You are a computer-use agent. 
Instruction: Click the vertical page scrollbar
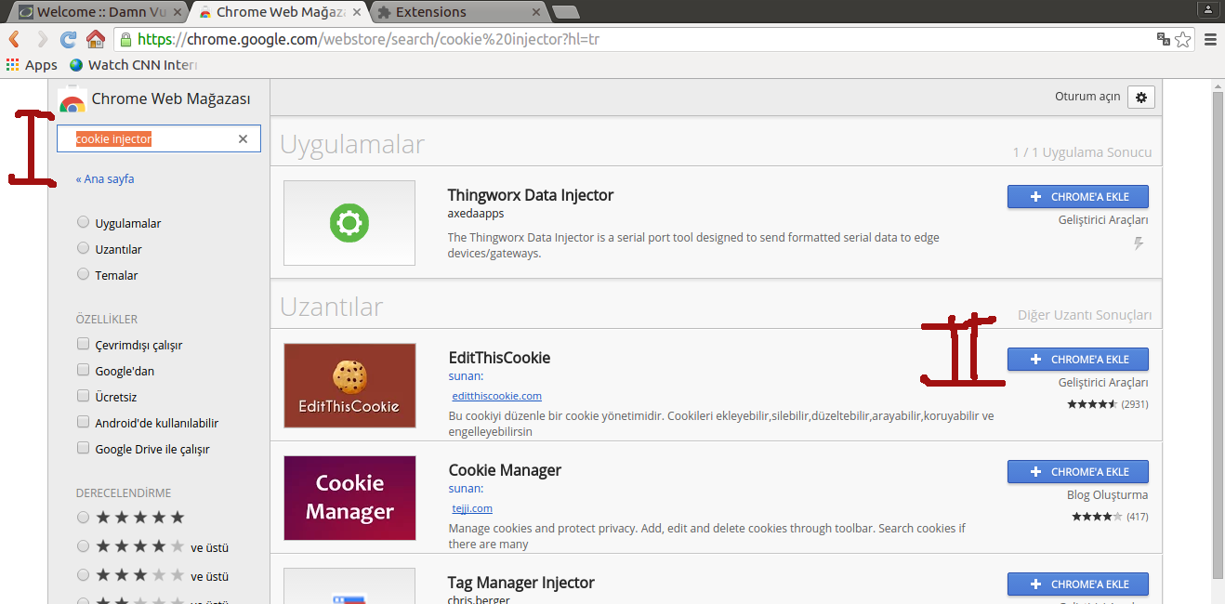tap(1218, 335)
